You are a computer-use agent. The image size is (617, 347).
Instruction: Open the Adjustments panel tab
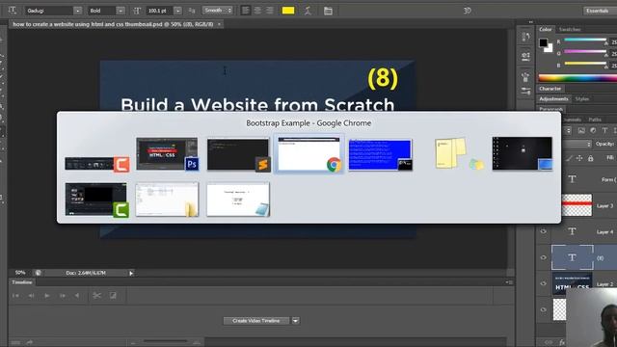[x=553, y=99]
